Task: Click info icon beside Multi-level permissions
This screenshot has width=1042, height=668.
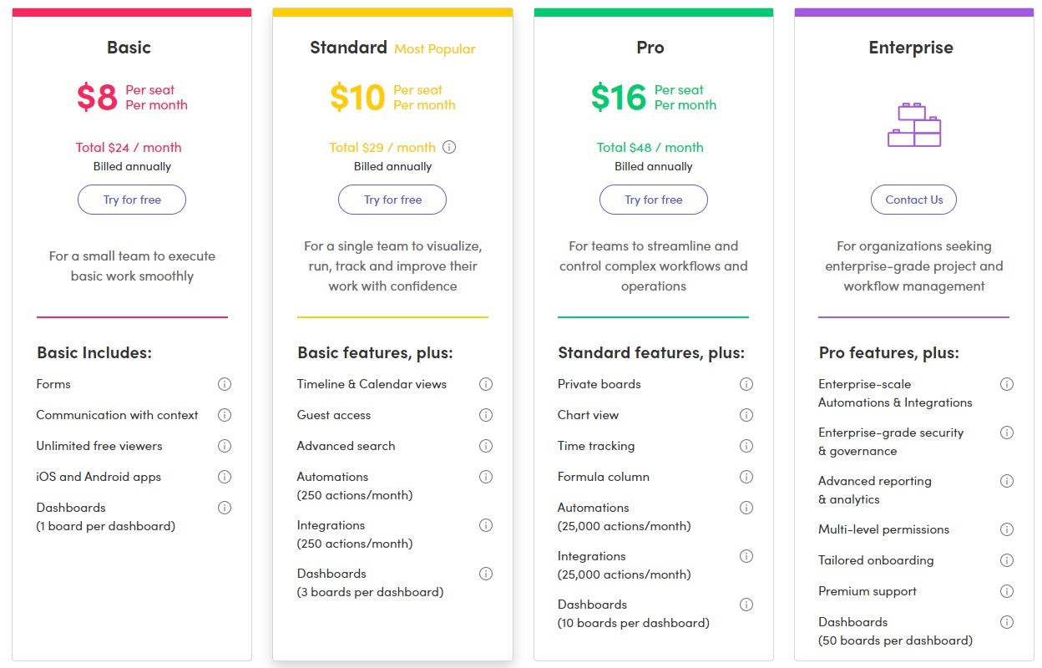Action: tap(1007, 529)
